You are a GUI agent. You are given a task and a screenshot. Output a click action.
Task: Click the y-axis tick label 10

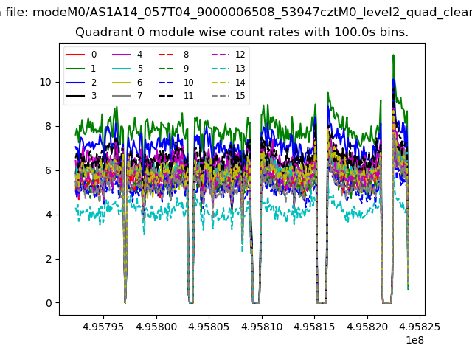point(46,82)
